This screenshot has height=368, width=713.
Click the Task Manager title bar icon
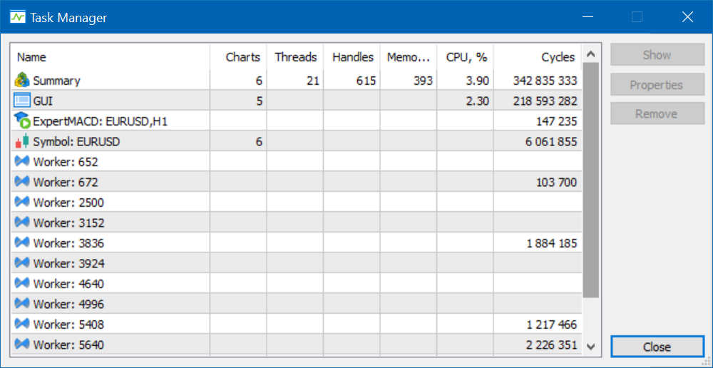coord(18,18)
